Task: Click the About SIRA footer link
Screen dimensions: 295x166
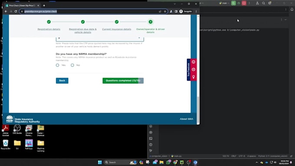Action: tap(187, 119)
